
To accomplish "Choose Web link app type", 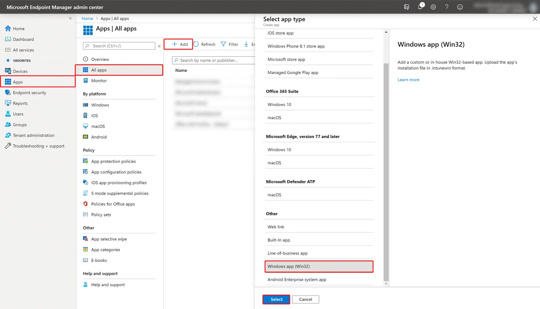I will [319, 227].
